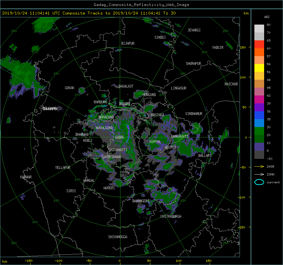Click the HUNGUND label on map
The width and height of the screenshot is (283, 265).
pyautogui.click(x=149, y=95)
